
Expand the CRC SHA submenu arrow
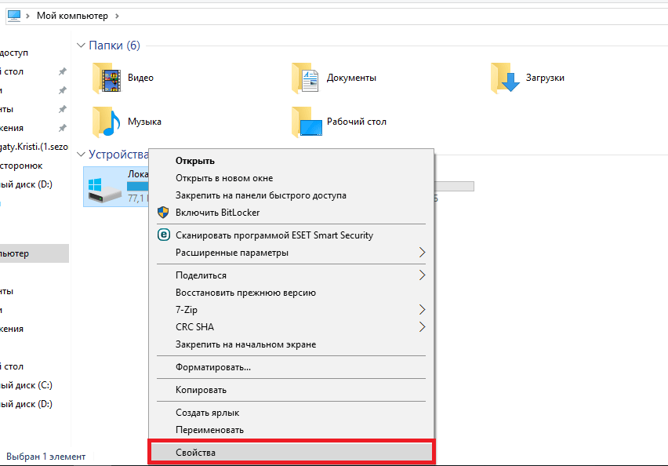[x=423, y=327]
